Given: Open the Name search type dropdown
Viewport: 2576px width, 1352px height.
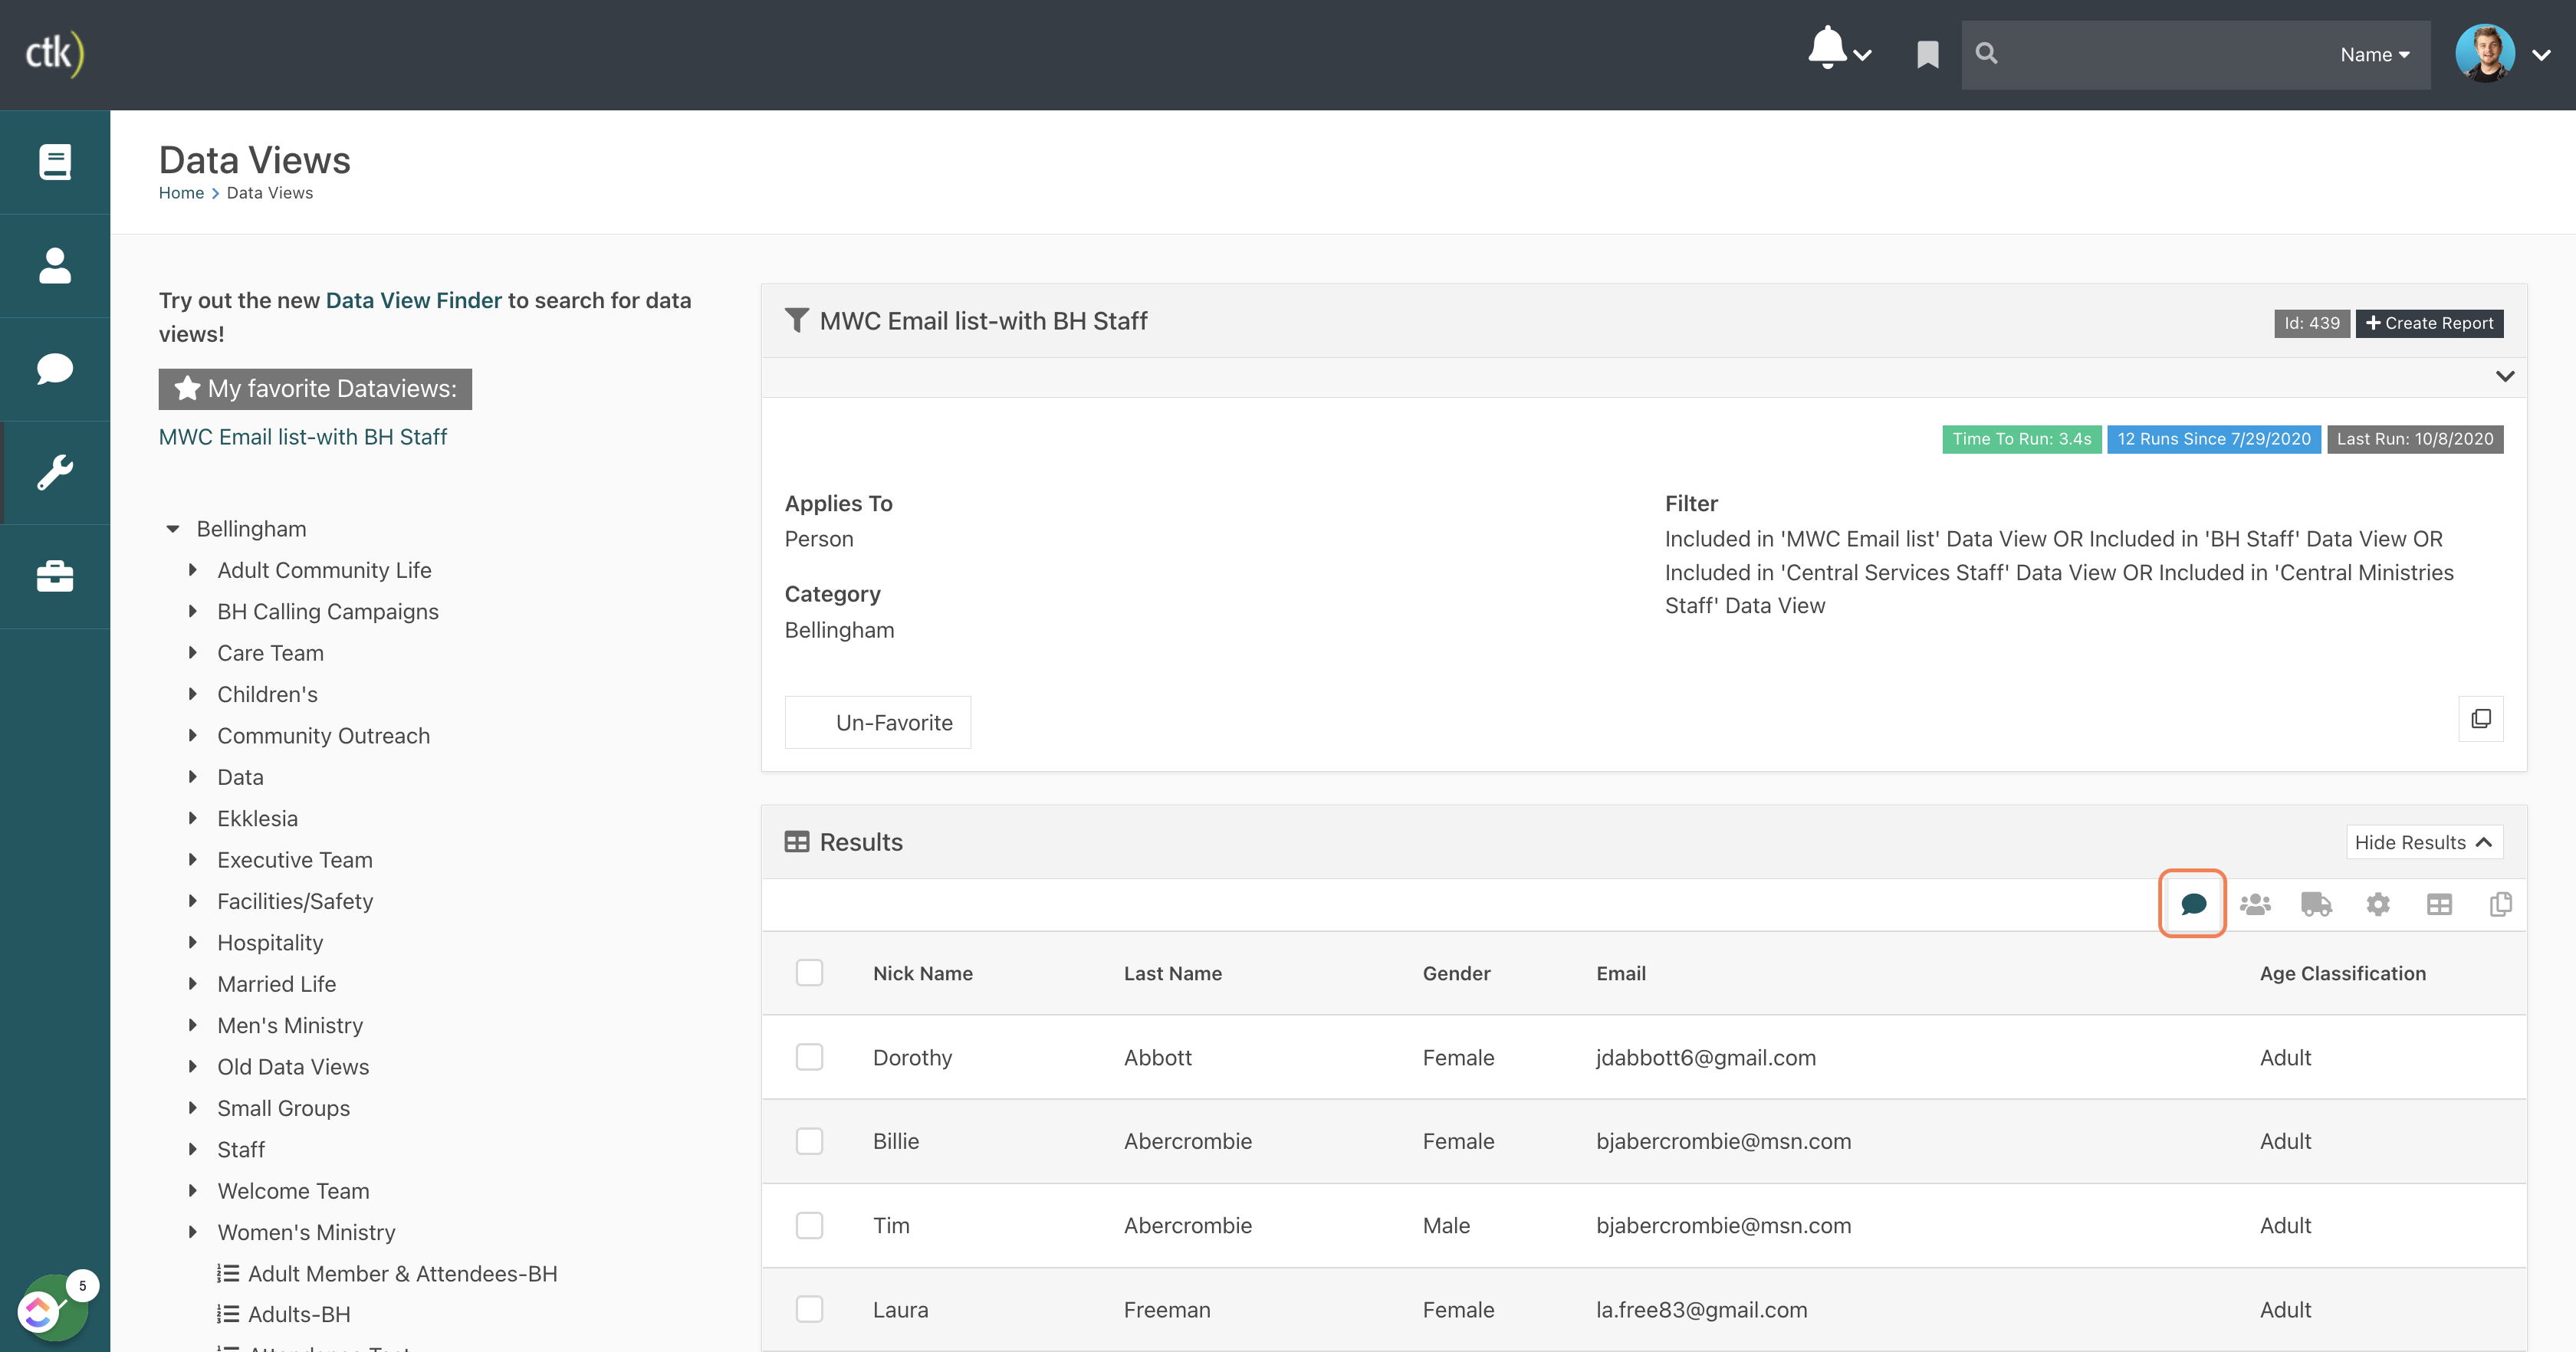Looking at the screenshot, I should [2375, 55].
